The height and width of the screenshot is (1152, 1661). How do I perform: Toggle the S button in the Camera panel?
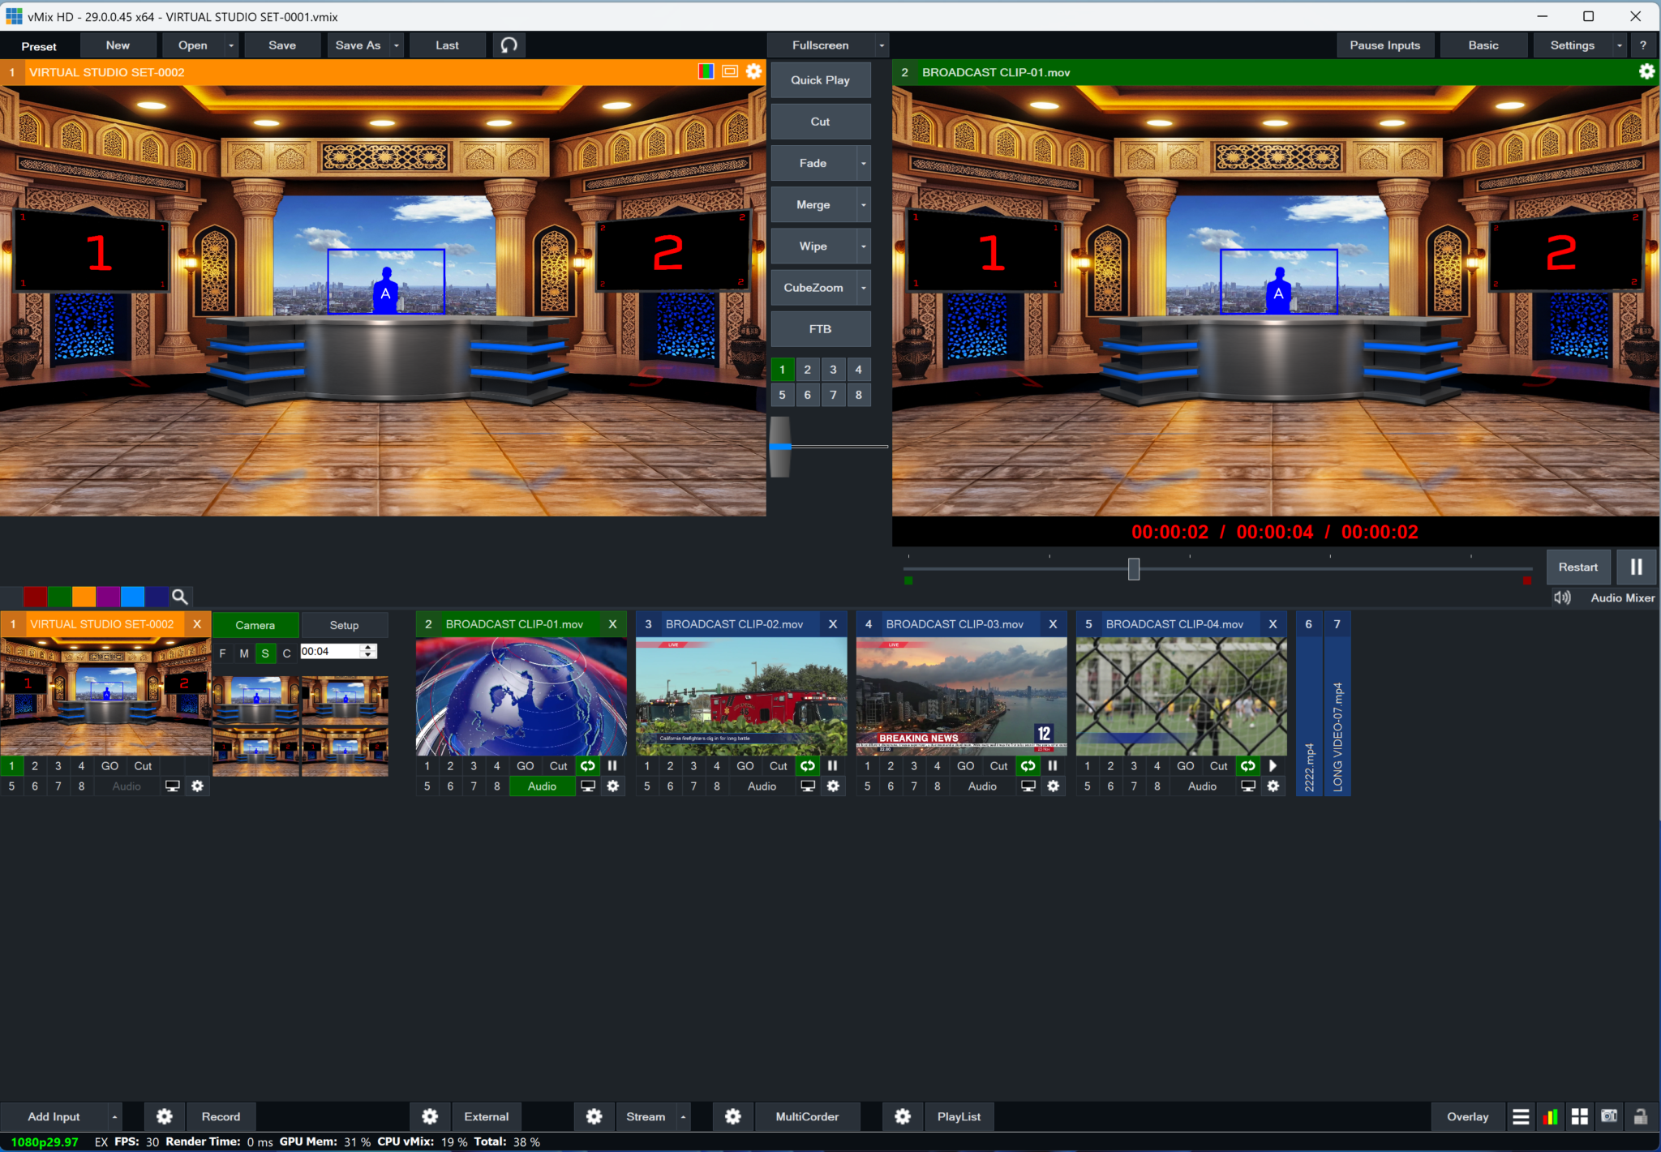pos(264,653)
